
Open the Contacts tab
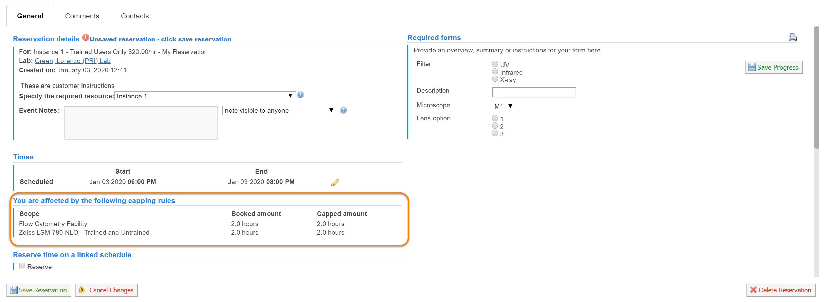click(x=135, y=16)
